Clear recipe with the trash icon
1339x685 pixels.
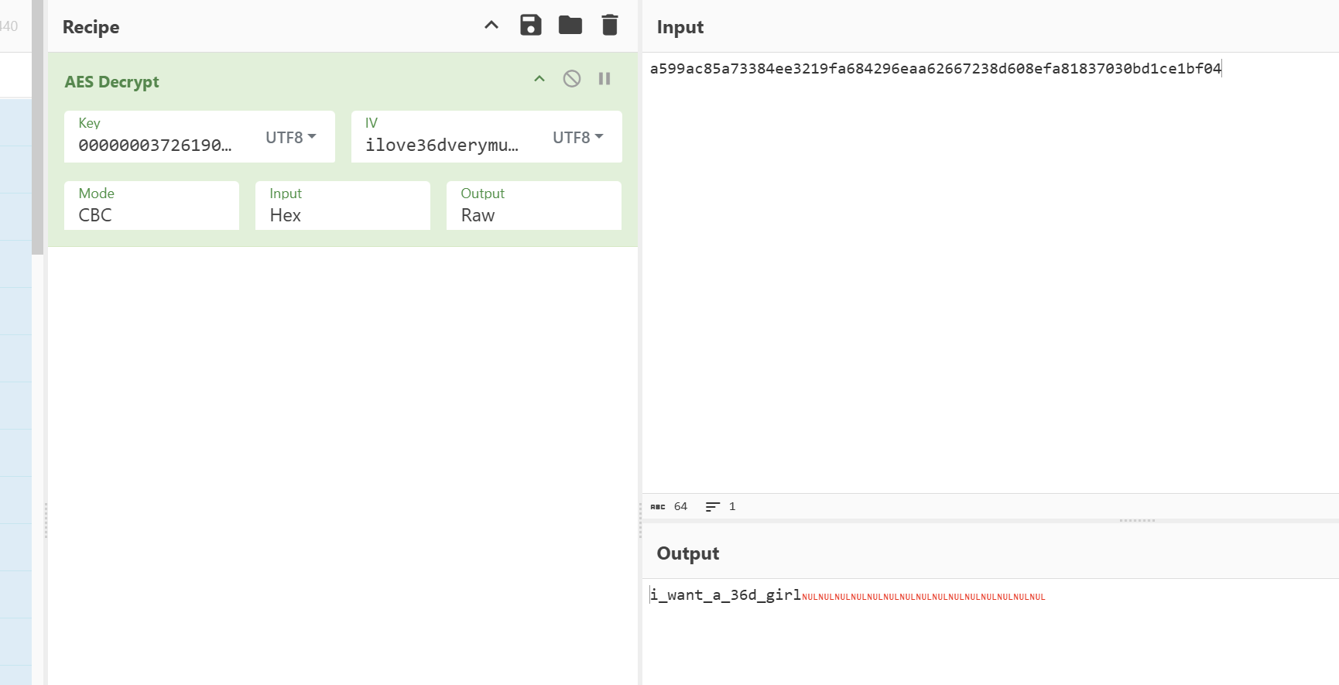pyautogui.click(x=610, y=26)
